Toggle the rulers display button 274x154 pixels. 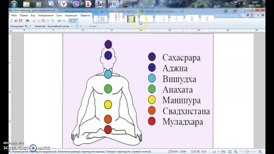(76, 21)
